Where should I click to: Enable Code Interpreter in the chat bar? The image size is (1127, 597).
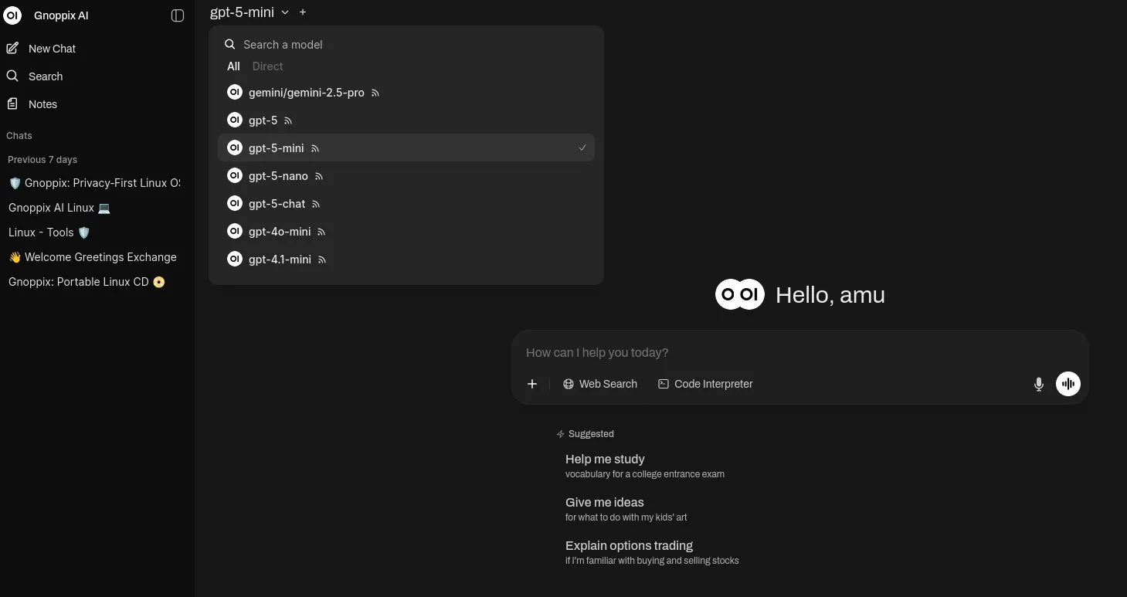point(704,384)
